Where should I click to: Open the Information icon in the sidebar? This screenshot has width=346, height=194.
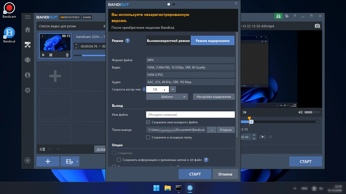[x=28, y=75]
